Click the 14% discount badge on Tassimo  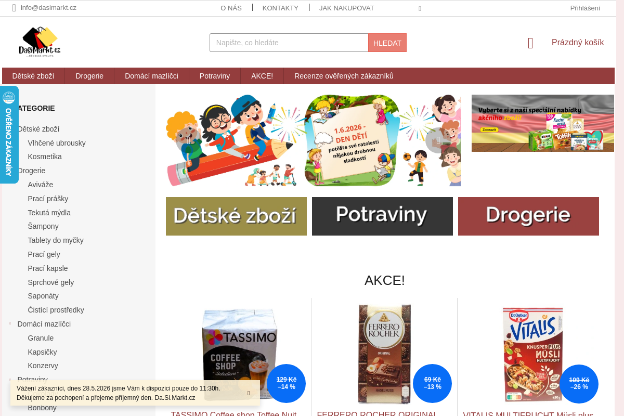286,383
